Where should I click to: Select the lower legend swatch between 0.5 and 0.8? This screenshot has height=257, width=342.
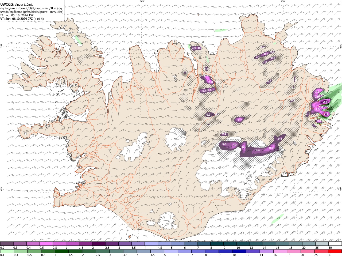tap(34, 251)
